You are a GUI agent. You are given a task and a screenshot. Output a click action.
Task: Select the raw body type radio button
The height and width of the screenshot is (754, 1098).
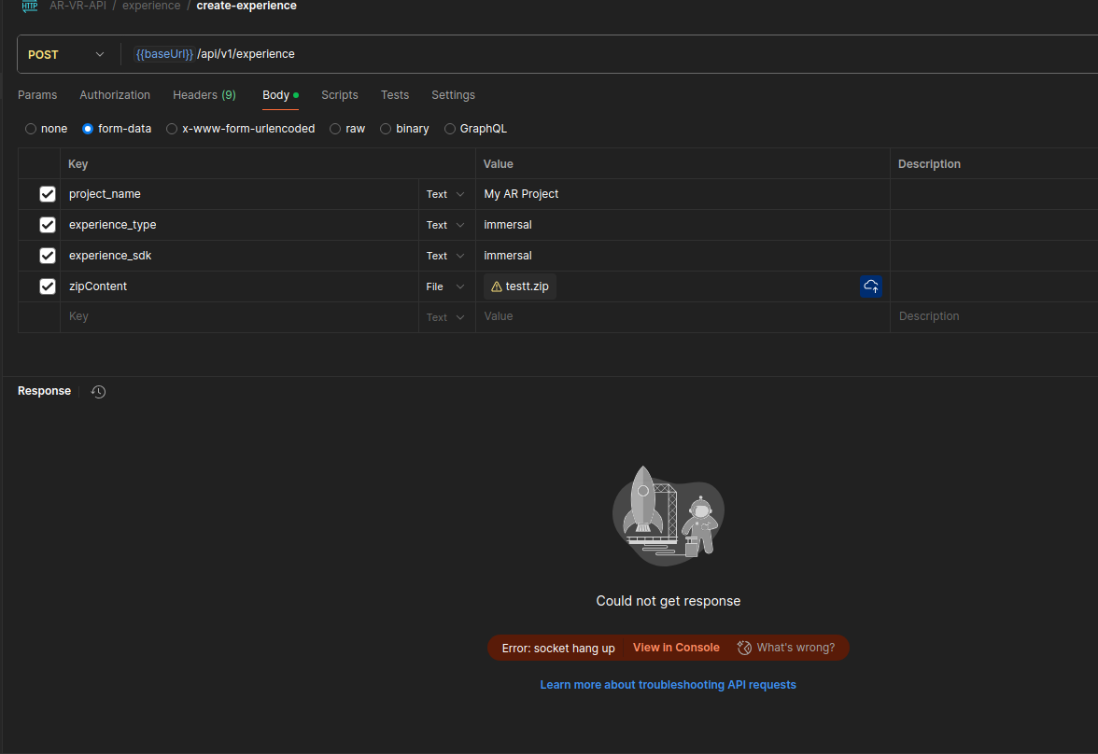335,129
